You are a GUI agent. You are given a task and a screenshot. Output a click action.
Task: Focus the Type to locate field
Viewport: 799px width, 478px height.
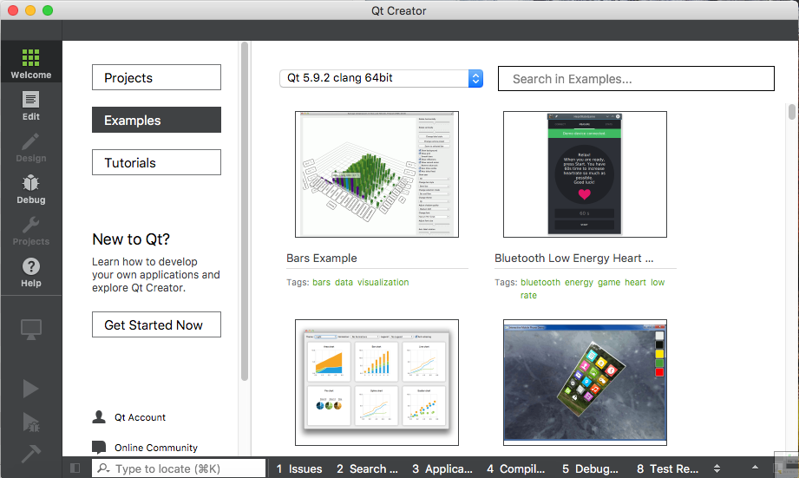pos(179,468)
